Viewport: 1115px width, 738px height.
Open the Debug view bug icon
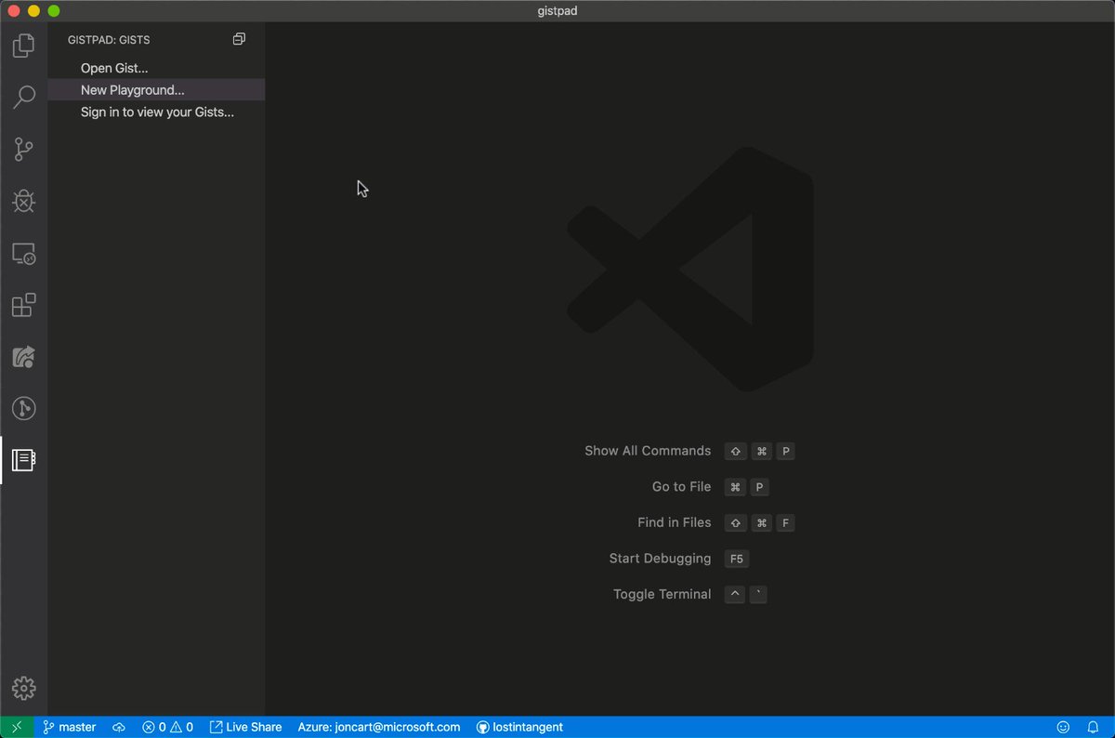point(24,201)
